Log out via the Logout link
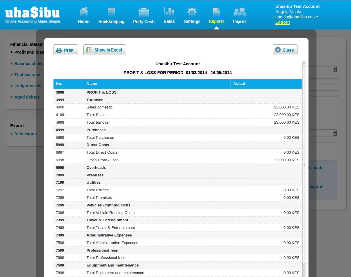The width and height of the screenshot is (351, 277). 283,22
